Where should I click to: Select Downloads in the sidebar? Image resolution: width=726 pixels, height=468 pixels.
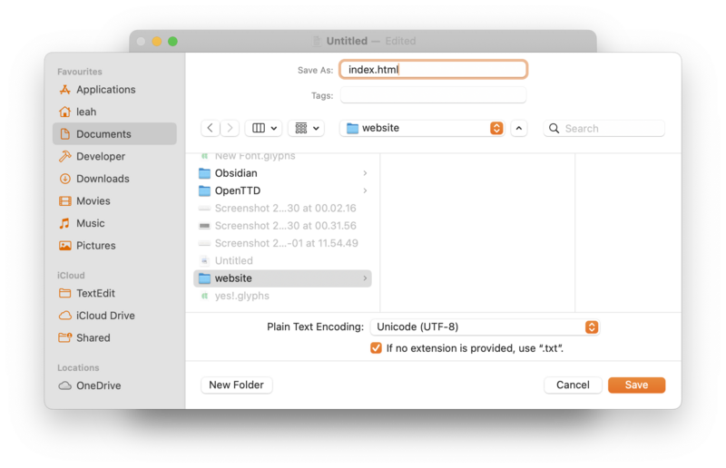point(103,179)
